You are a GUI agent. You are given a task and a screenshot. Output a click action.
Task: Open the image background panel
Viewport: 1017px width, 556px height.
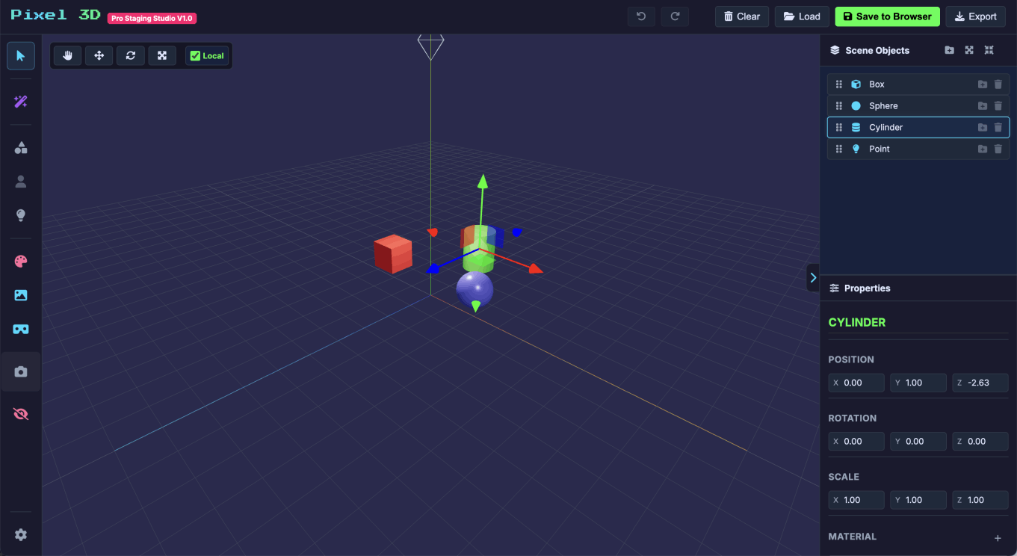click(21, 295)
